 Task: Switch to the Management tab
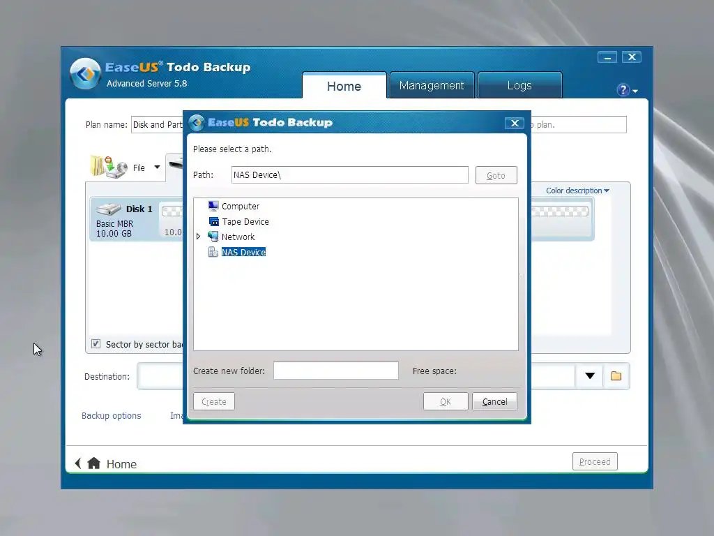tap(432, 85)
